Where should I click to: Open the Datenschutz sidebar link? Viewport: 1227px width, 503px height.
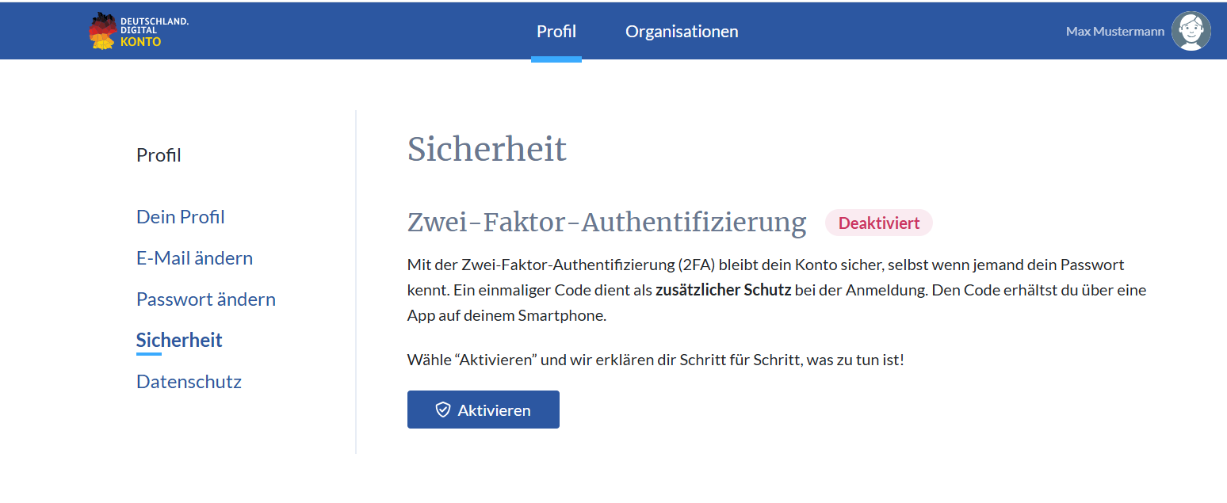point(189,381)
